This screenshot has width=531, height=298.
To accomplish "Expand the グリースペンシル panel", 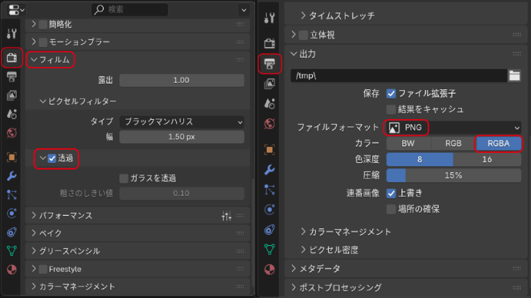I will 34,251.
